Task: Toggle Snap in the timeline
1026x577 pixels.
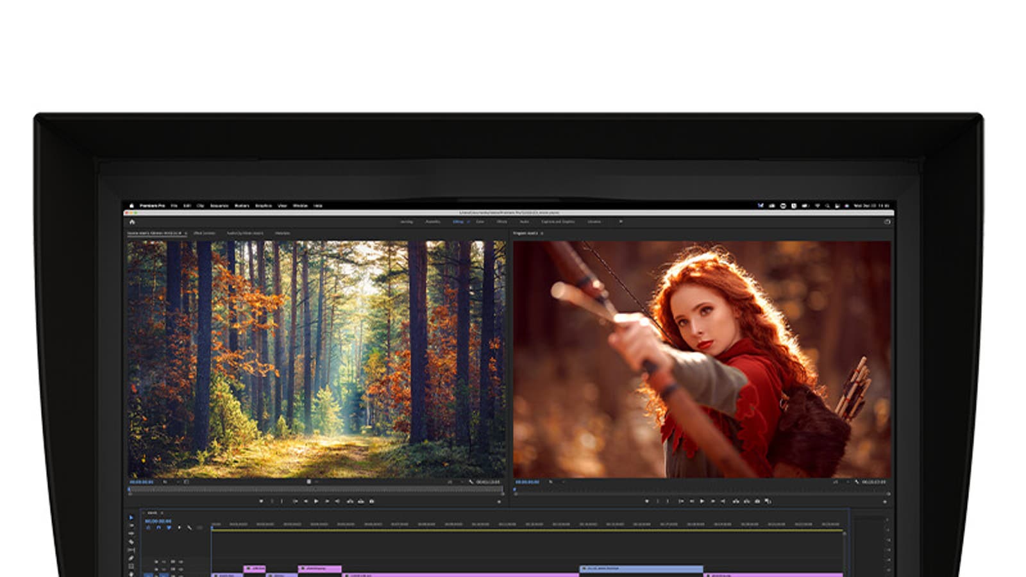Action: pos(158,528)
